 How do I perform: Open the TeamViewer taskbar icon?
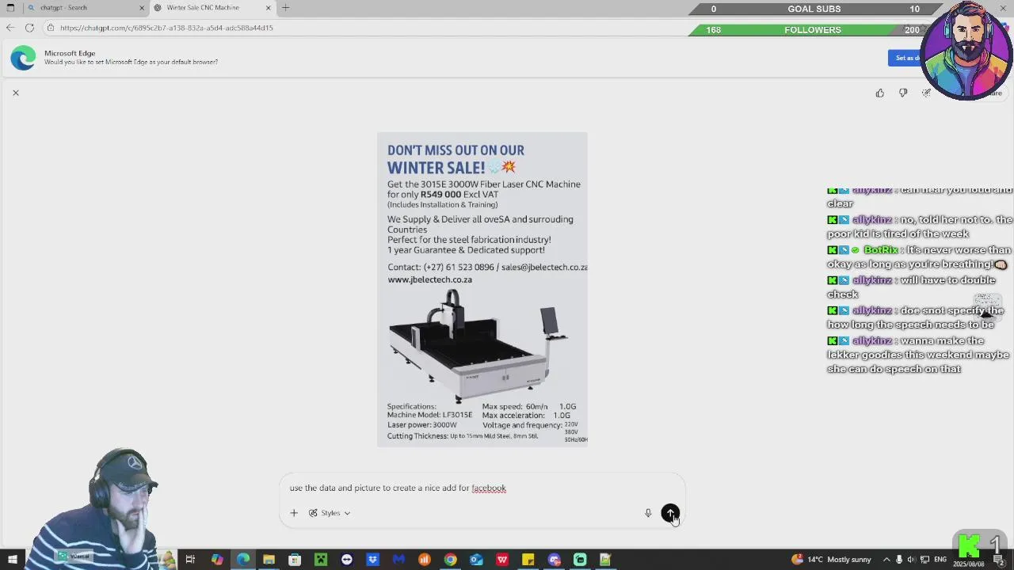347,560
